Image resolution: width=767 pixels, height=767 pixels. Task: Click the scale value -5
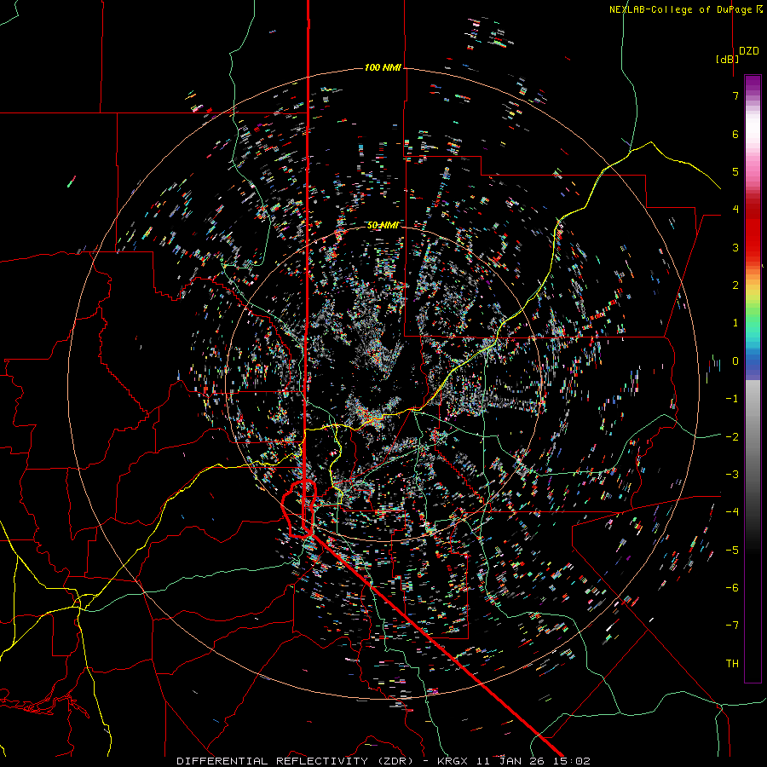coord(732,551)
